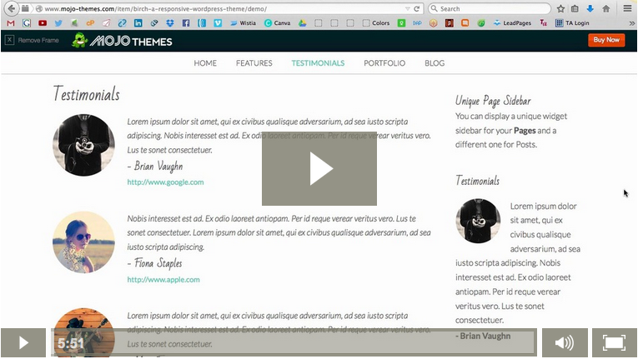This screenshot has width=638, height=359.
Task: Go to the browser home page icon
Action: (x=605, y=8)
